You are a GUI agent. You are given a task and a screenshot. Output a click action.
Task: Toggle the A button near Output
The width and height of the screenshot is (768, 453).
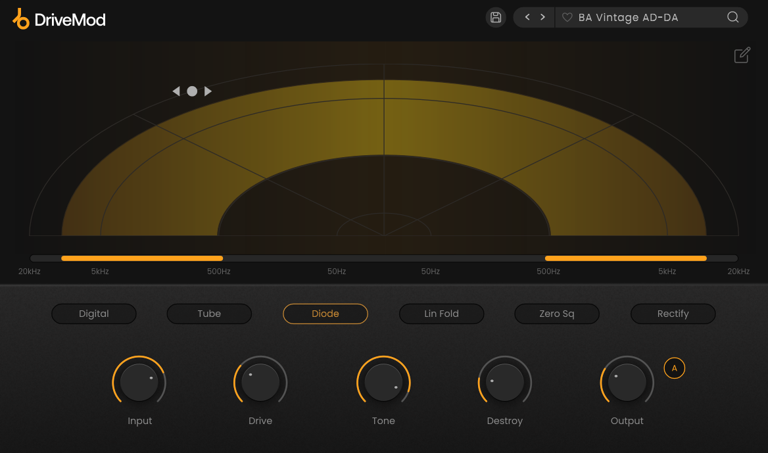click(x=674, y=368)
